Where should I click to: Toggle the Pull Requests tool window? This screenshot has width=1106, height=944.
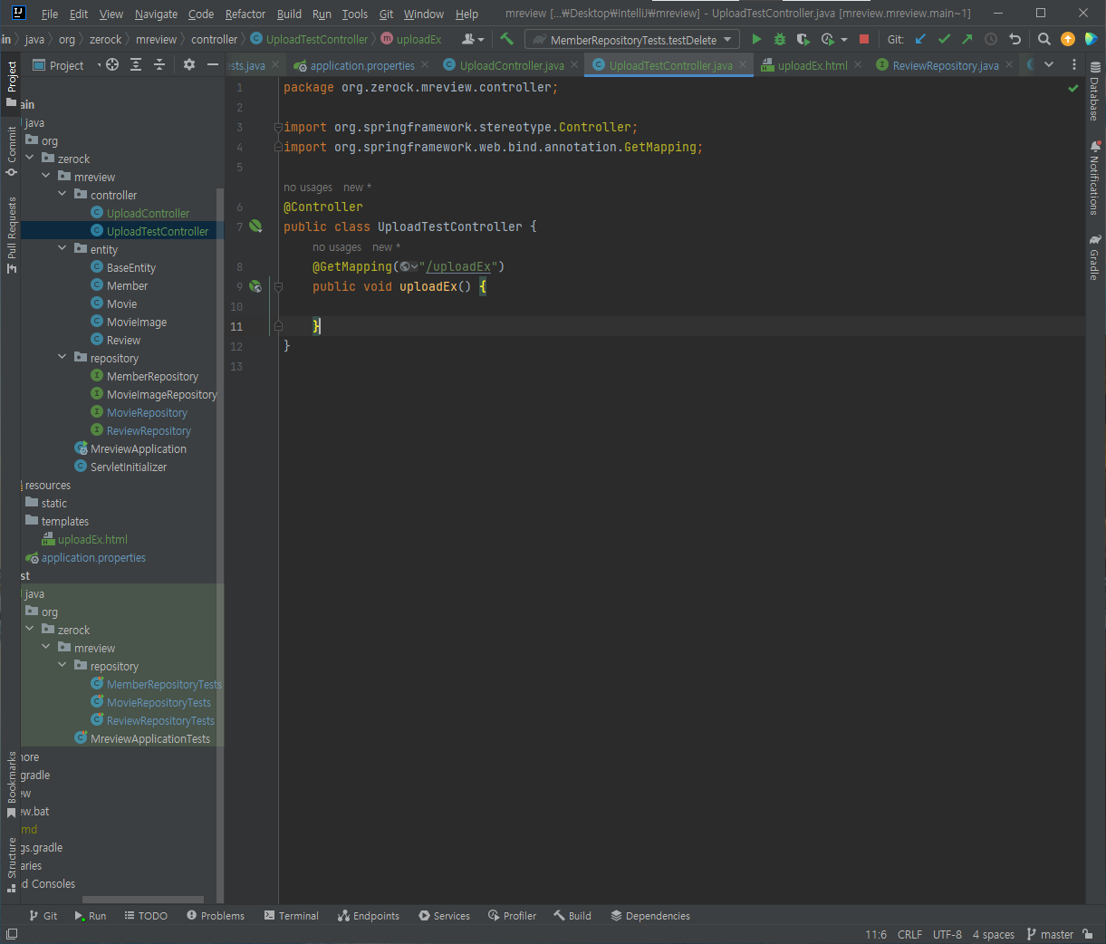click(12, 234)
